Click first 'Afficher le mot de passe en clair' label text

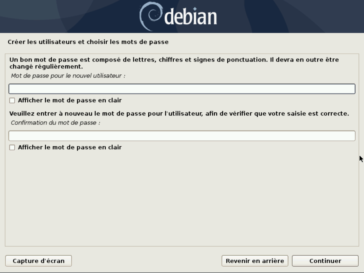pos(70,100)
